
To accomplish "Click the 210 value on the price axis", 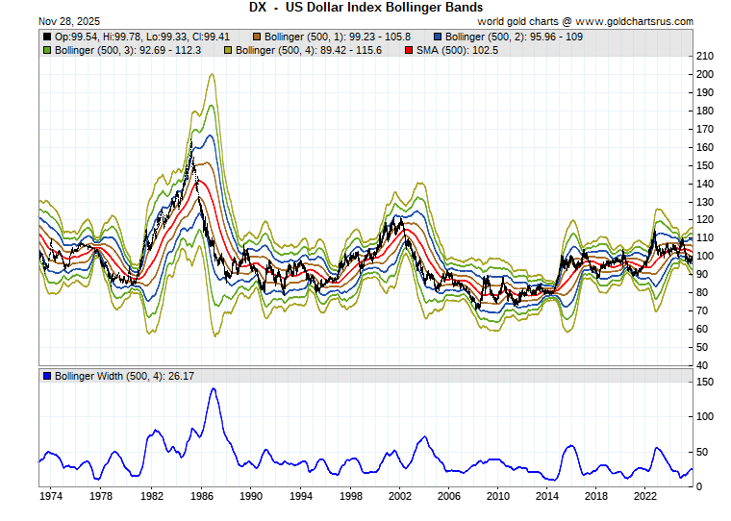I will coord(706,57).
